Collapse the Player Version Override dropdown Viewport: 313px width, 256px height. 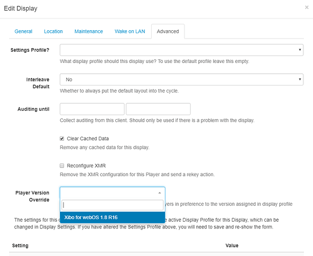pyautogui.click(x=112, y=193)
